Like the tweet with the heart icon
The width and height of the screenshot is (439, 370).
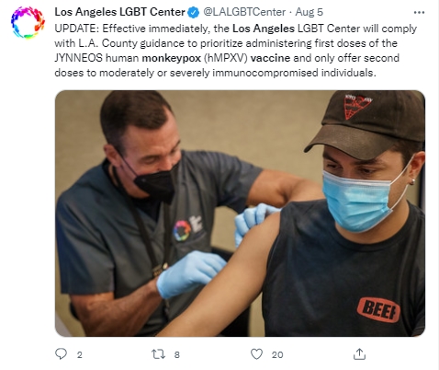(256, 354)
